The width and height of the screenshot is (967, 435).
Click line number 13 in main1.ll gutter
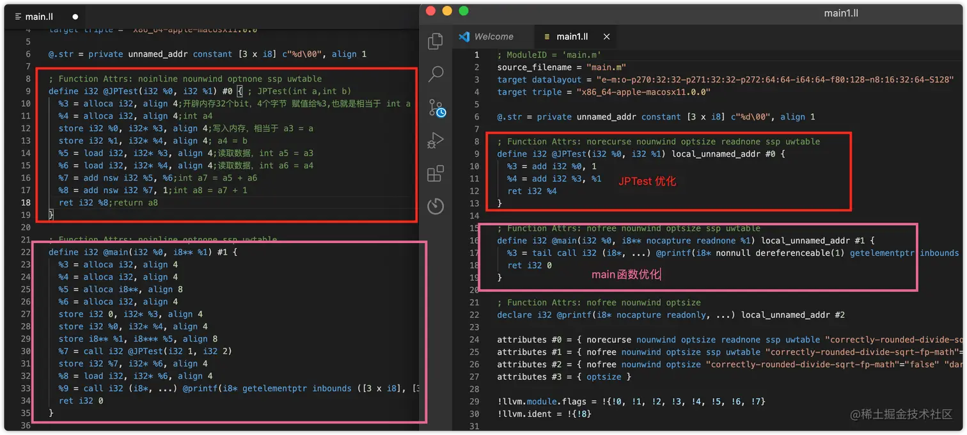click(x=474, y=203)
